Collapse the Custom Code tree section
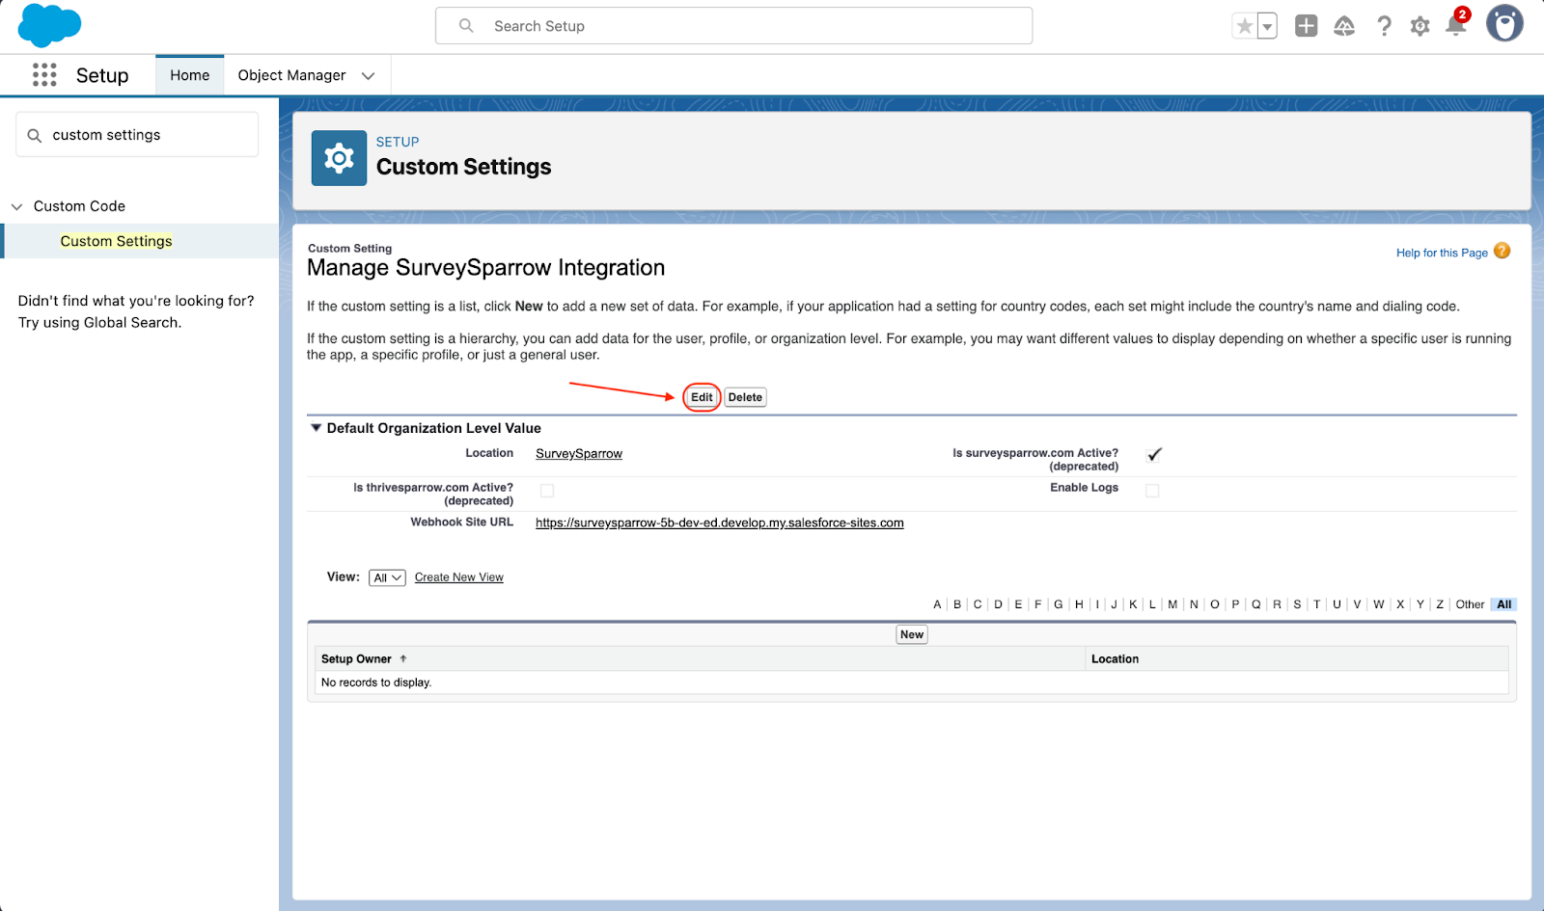This screenshot has height=911, width=1544. (16, 206)
